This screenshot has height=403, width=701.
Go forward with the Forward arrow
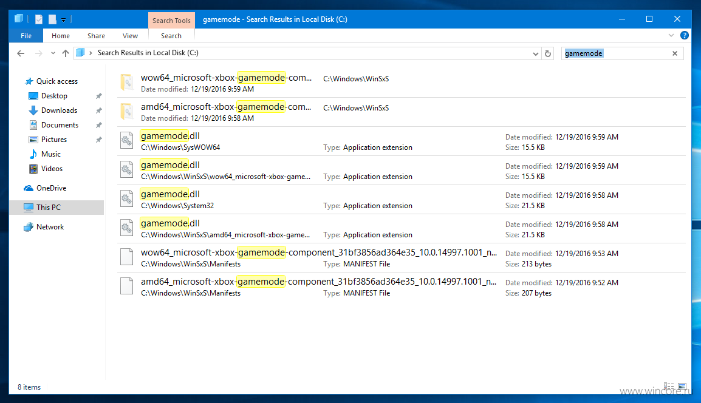[x=38, y=53]
